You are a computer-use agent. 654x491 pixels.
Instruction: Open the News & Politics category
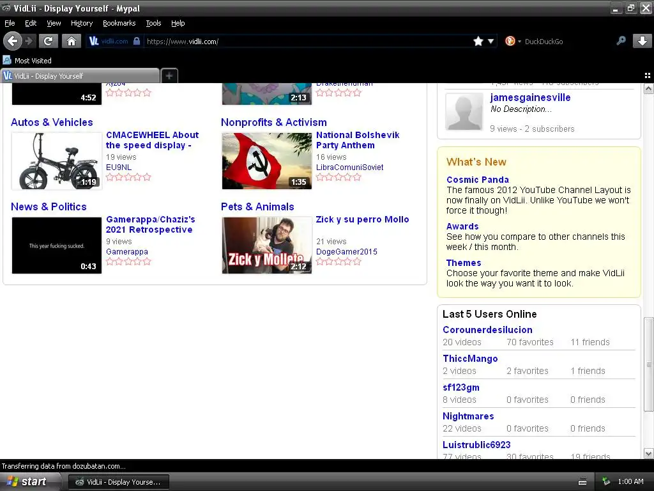tap(49, 207)
